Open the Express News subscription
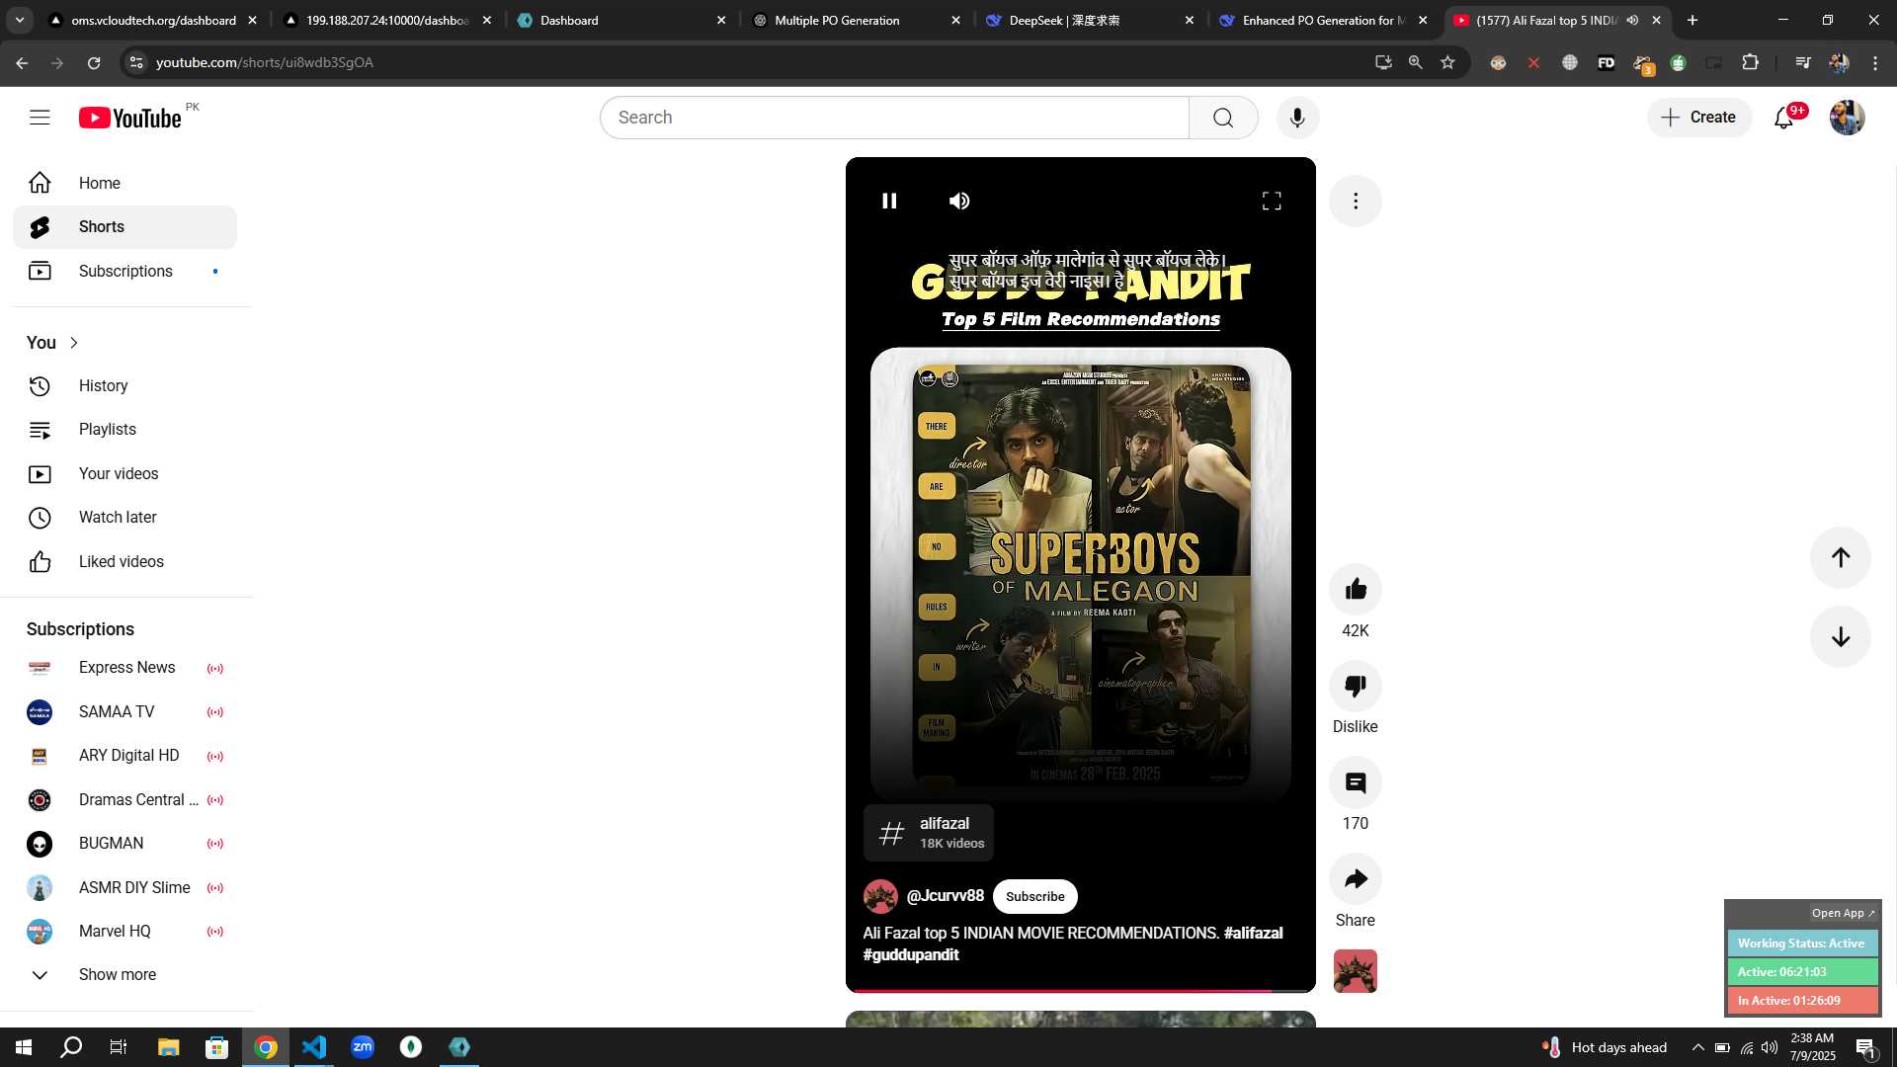This screenshot has width=1897, height=1067. click(x=124, y=668)
